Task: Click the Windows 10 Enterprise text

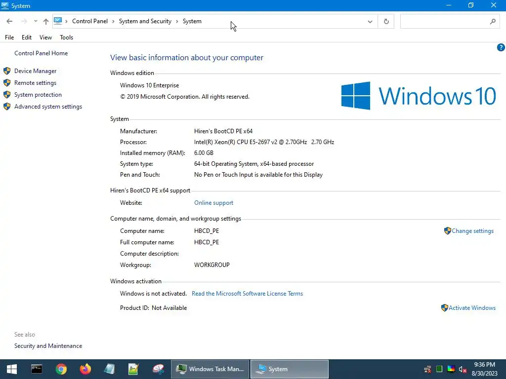Action: coord(149,85)
